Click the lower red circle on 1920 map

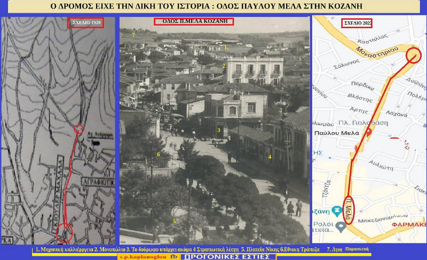(65, 232)
